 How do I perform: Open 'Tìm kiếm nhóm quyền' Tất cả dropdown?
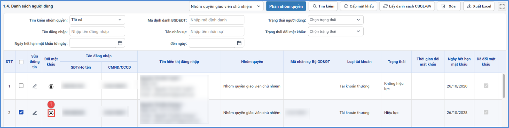click(x=97, y=20)
